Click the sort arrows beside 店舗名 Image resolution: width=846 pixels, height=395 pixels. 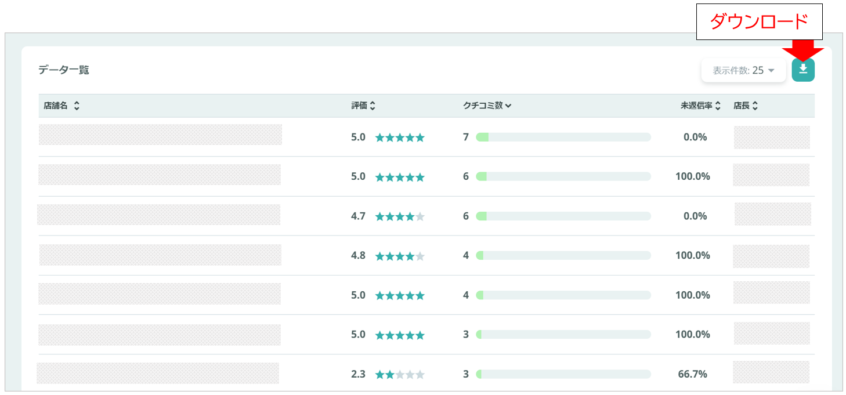[x=77, y=106]
